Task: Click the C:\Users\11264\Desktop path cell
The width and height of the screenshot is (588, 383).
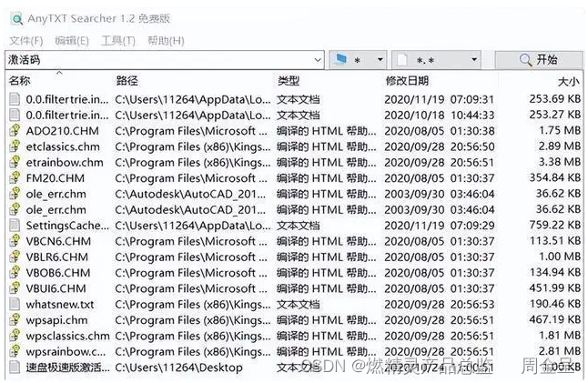Action: pyautogui.click(x=179, y=368)
